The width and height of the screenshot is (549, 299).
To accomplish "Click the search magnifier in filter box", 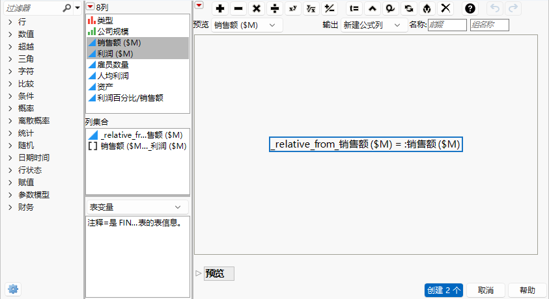I will coord(66,8).
